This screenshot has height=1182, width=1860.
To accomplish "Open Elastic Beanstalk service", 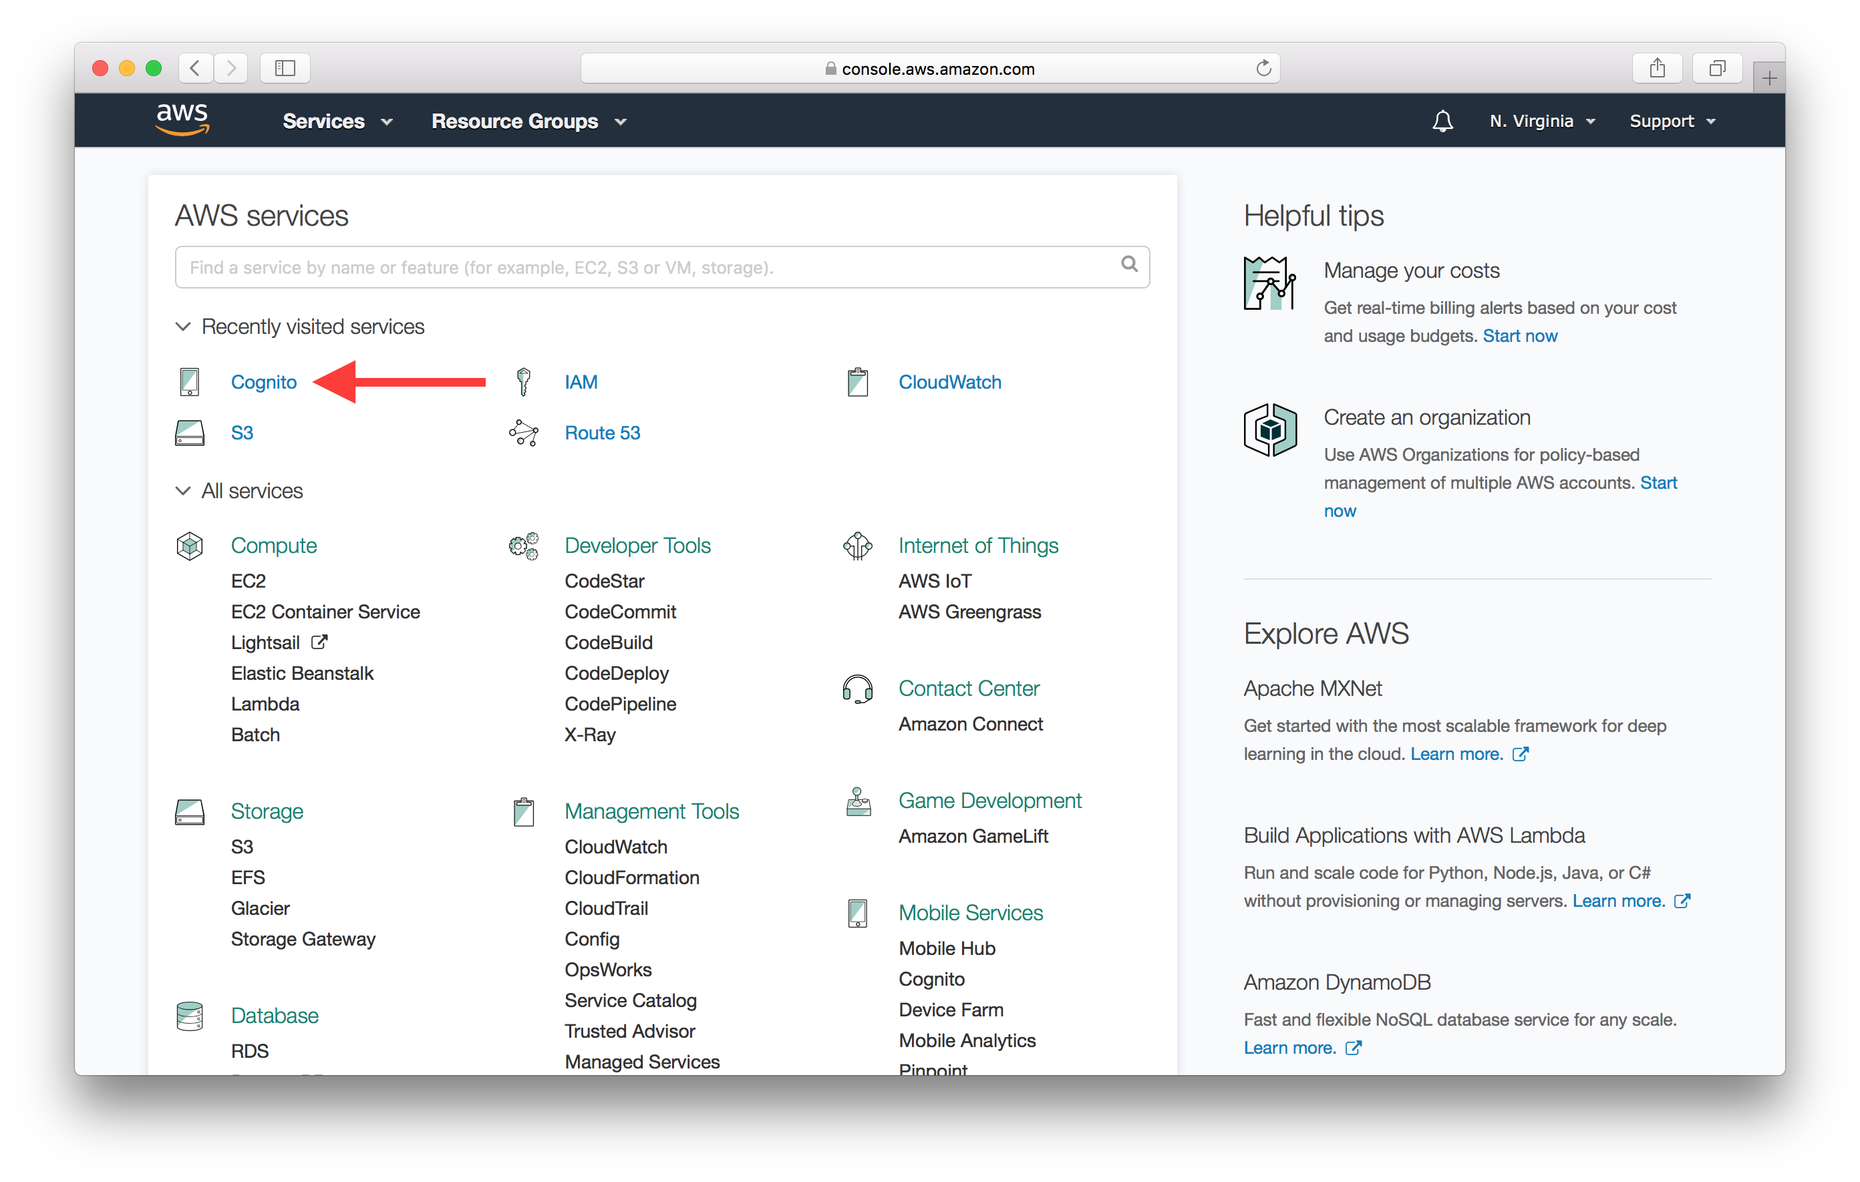I will 302,673.
